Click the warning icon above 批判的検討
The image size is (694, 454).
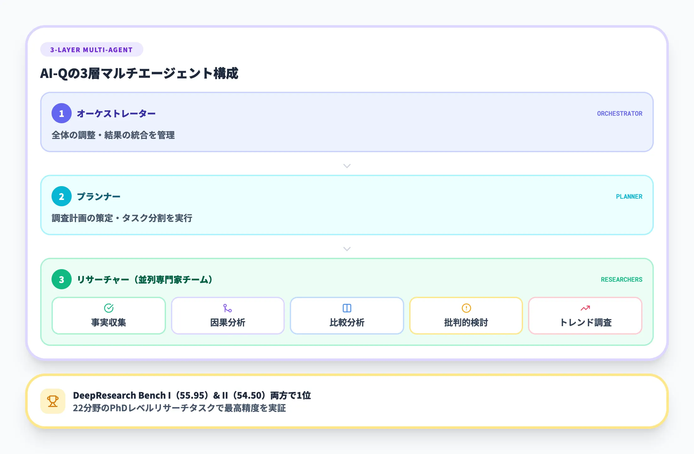[x=466, y=308]
